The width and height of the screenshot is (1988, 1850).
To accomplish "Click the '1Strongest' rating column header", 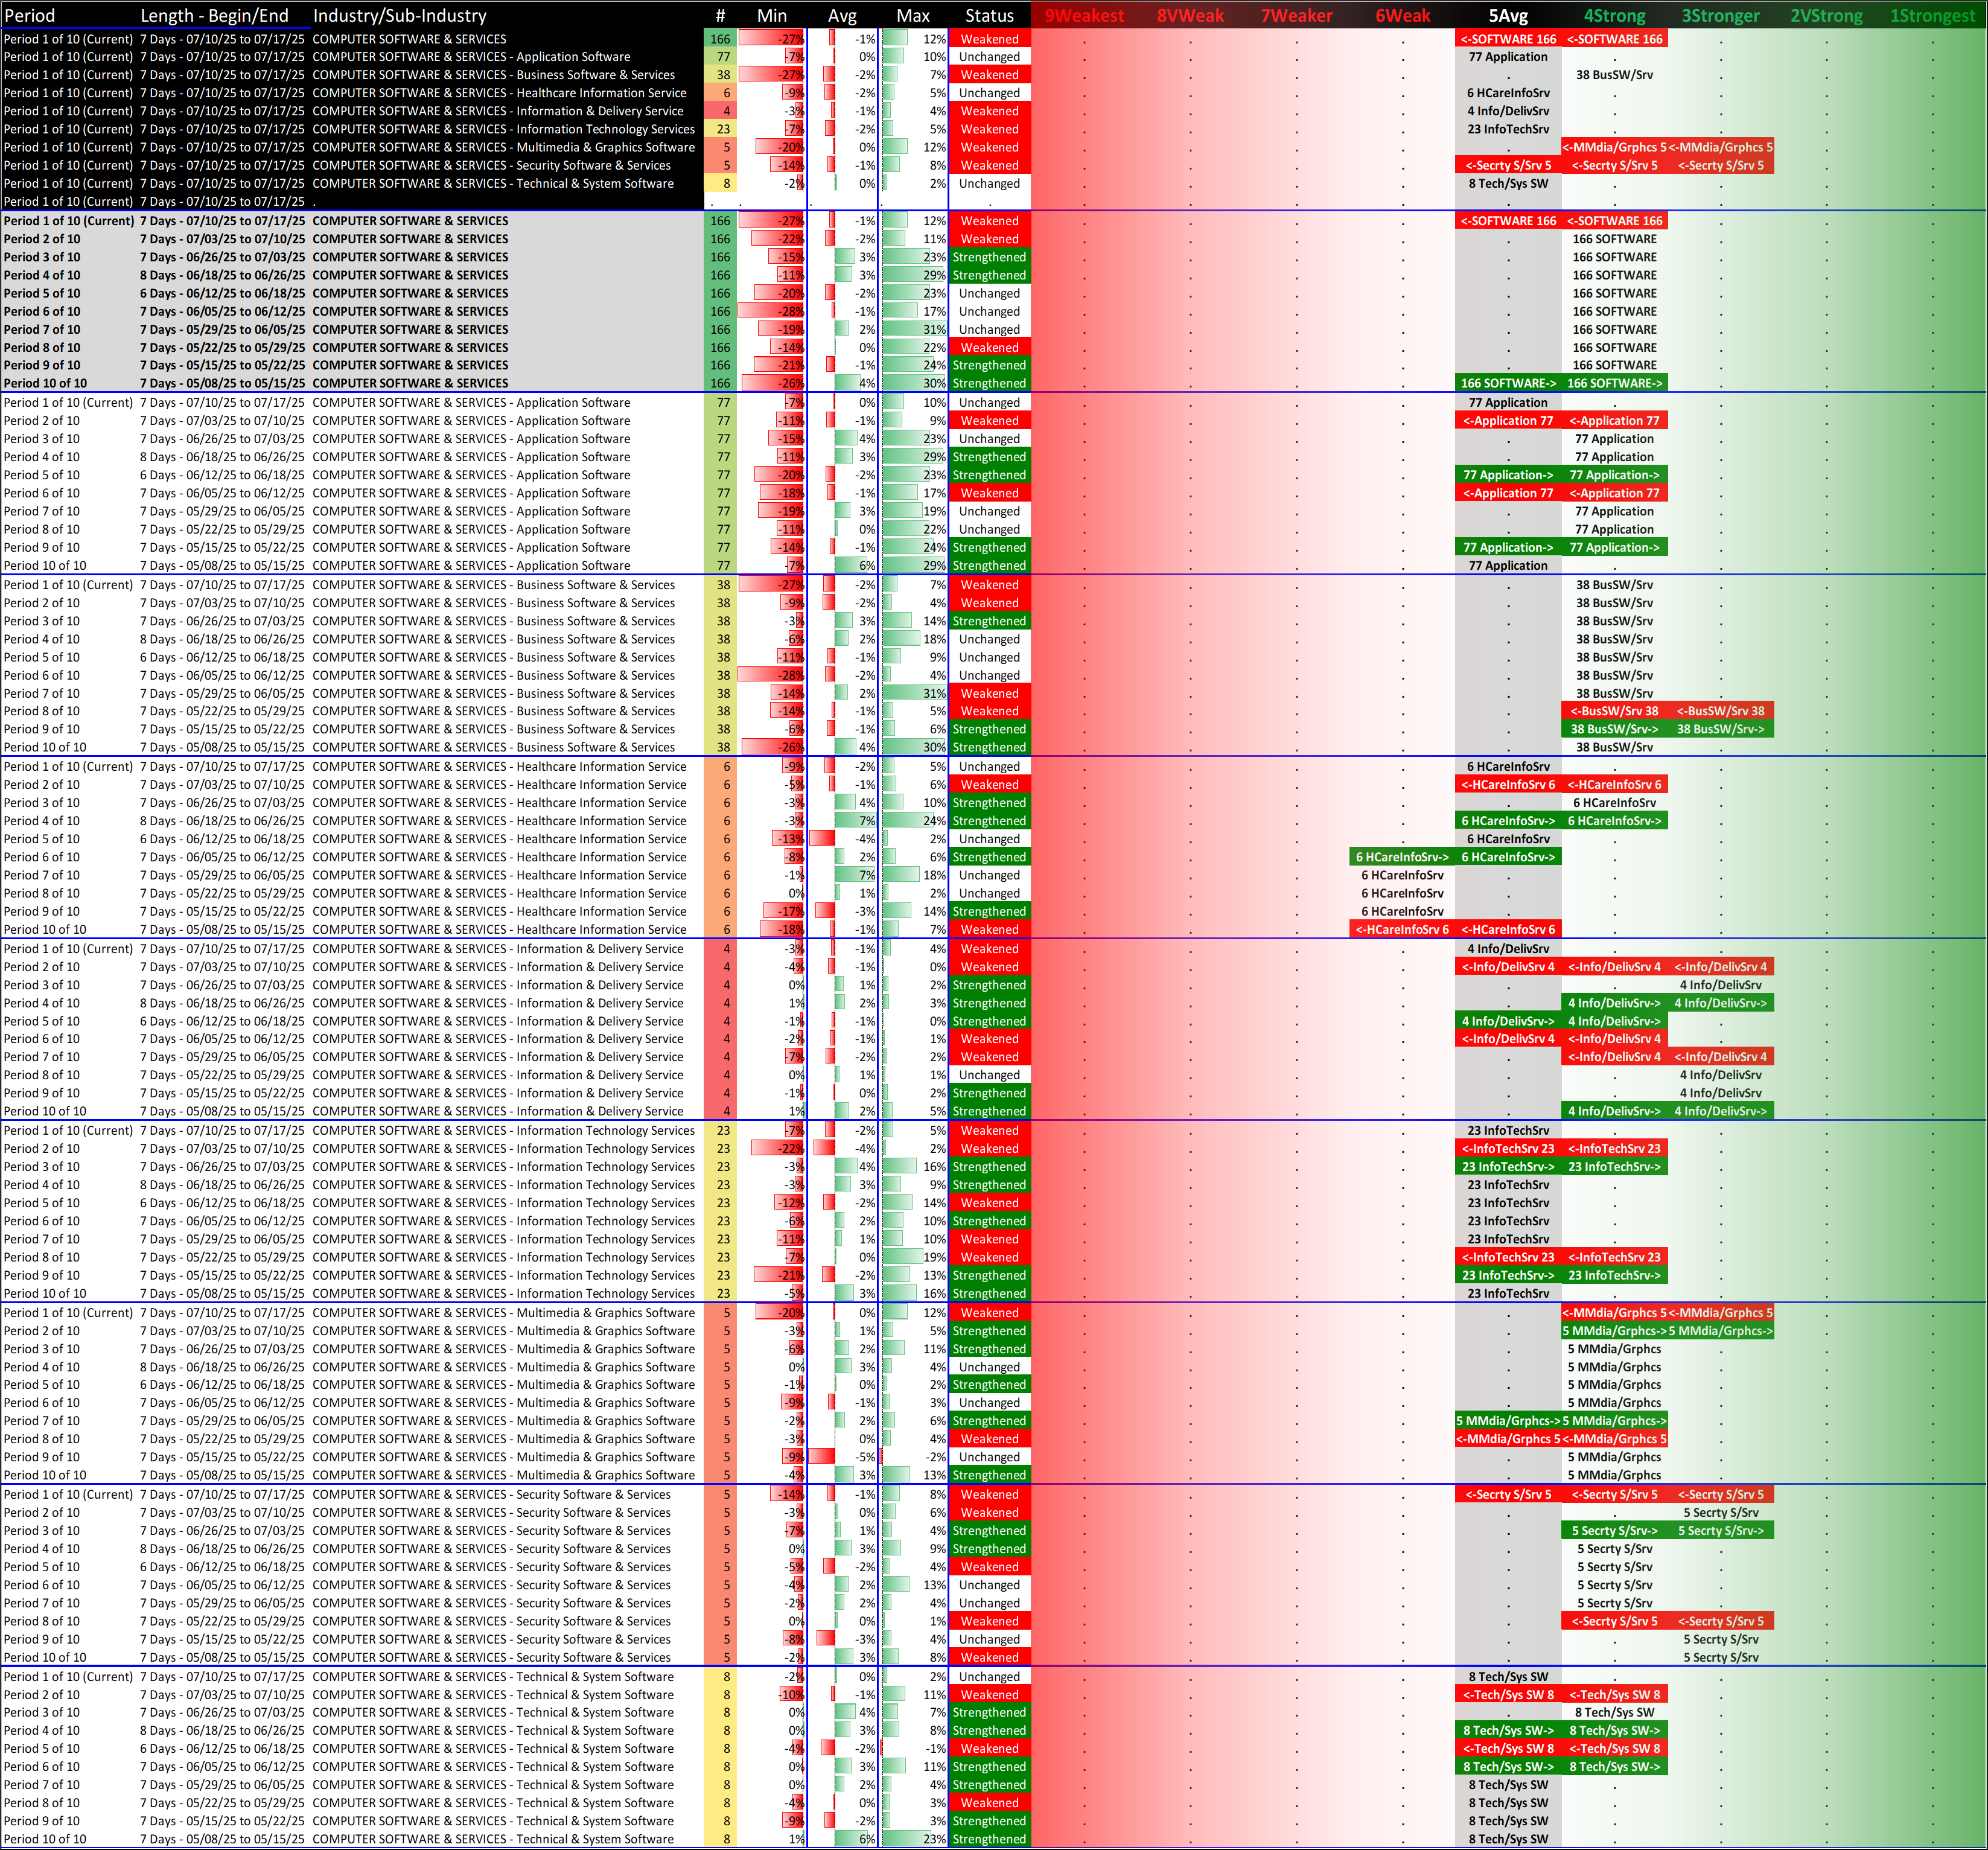I will coord(1932,15).
